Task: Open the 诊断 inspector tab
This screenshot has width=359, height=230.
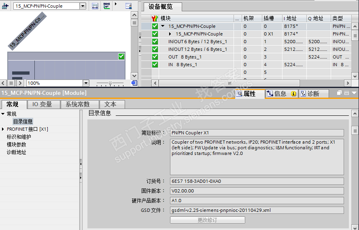Action: [314, 94]
